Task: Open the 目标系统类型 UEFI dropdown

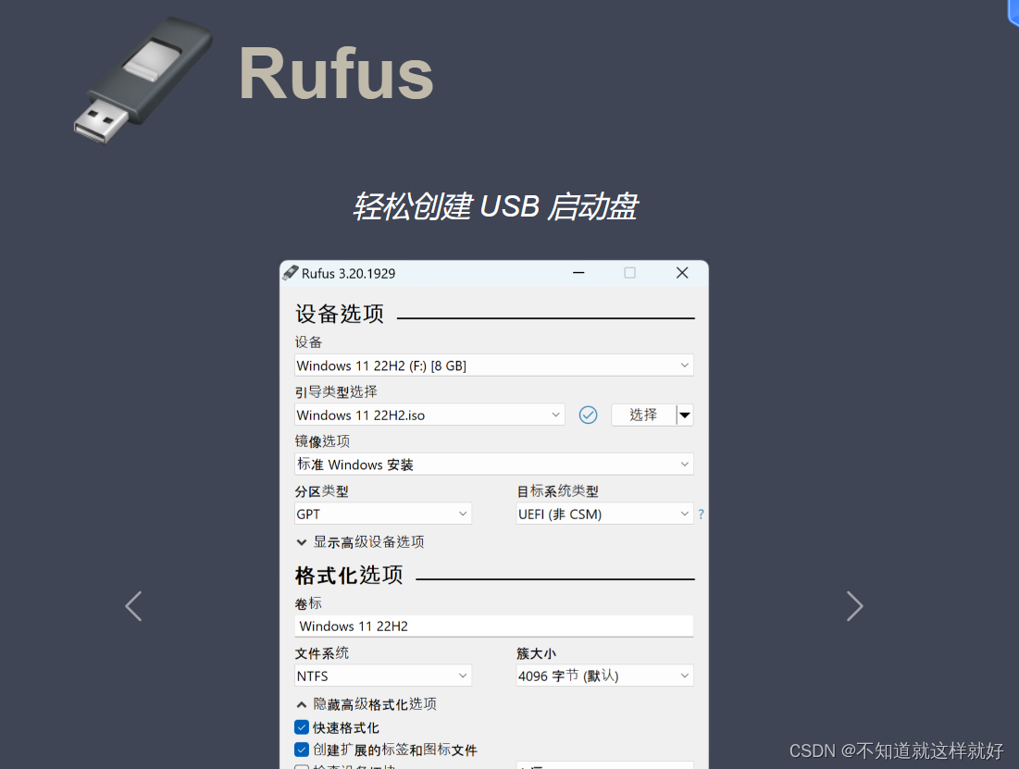Action: [604, 514]
